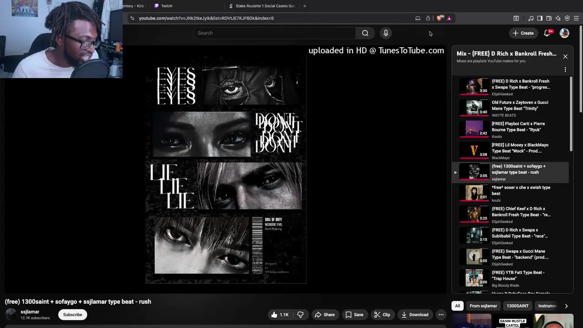Image resolution: width=583 pixels, height=328 pixels.
Task: Select From ssjlamar filter chip
Action: (483, 306)
